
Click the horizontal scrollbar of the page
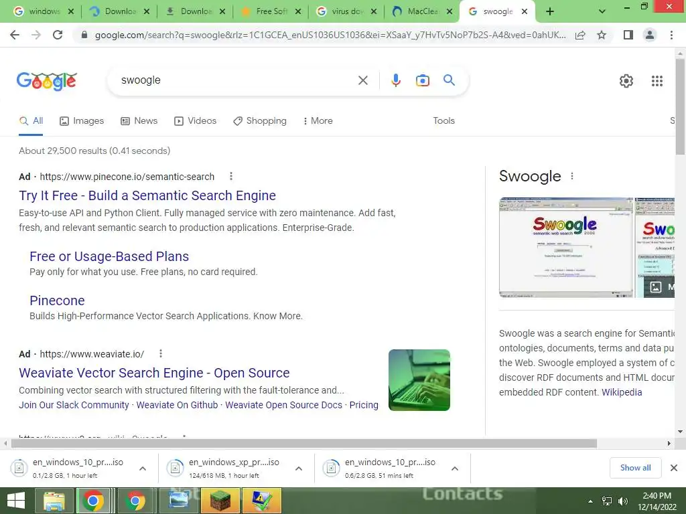tap(304, 444)
